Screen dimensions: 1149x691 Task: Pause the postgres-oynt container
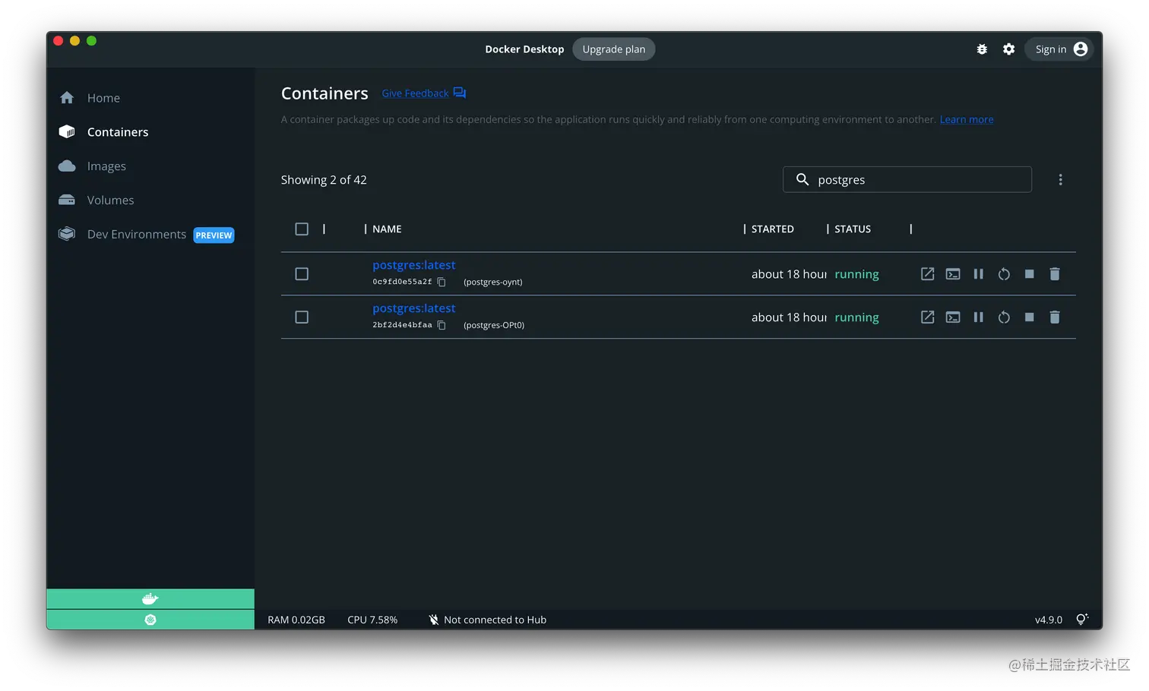[x=979, y=274]
